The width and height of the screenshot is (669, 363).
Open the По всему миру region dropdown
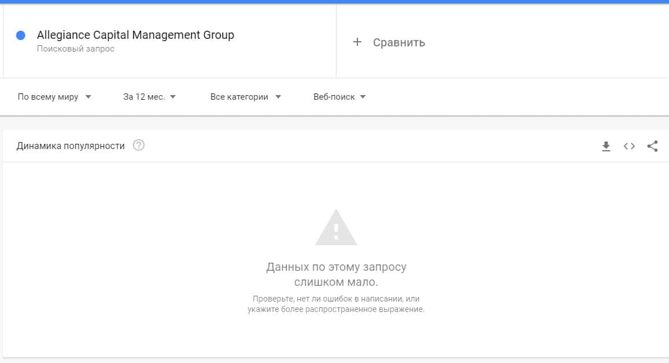[x=54, y=97]
